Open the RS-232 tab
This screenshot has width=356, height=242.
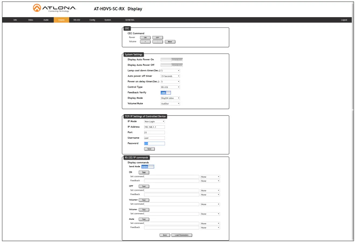77,20
